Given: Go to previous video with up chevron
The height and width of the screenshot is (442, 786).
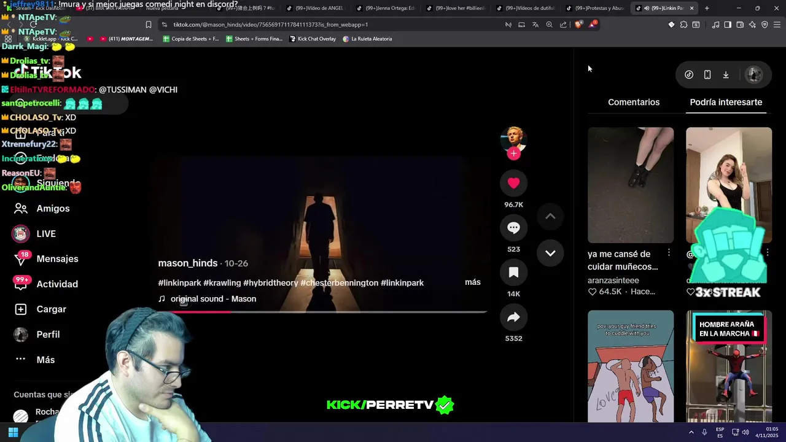Looking at the screenshot, I should pos(550,216).
